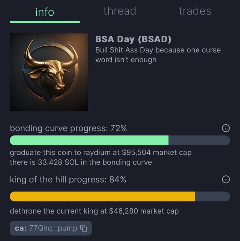Click the yellow king of the hill fill
Image resolution: width=240 pixels, height=241 pixels.
pos(102,196)
